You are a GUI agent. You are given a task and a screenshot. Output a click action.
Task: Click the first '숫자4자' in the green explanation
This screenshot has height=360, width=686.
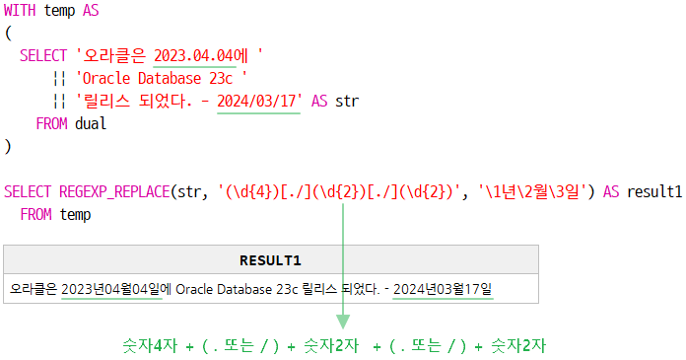coord(150,346)
